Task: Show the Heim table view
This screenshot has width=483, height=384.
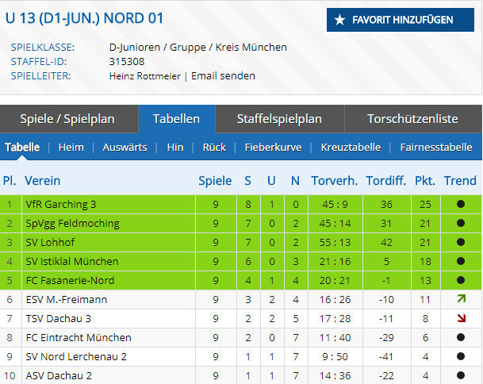Action: [x=71, y=147]
